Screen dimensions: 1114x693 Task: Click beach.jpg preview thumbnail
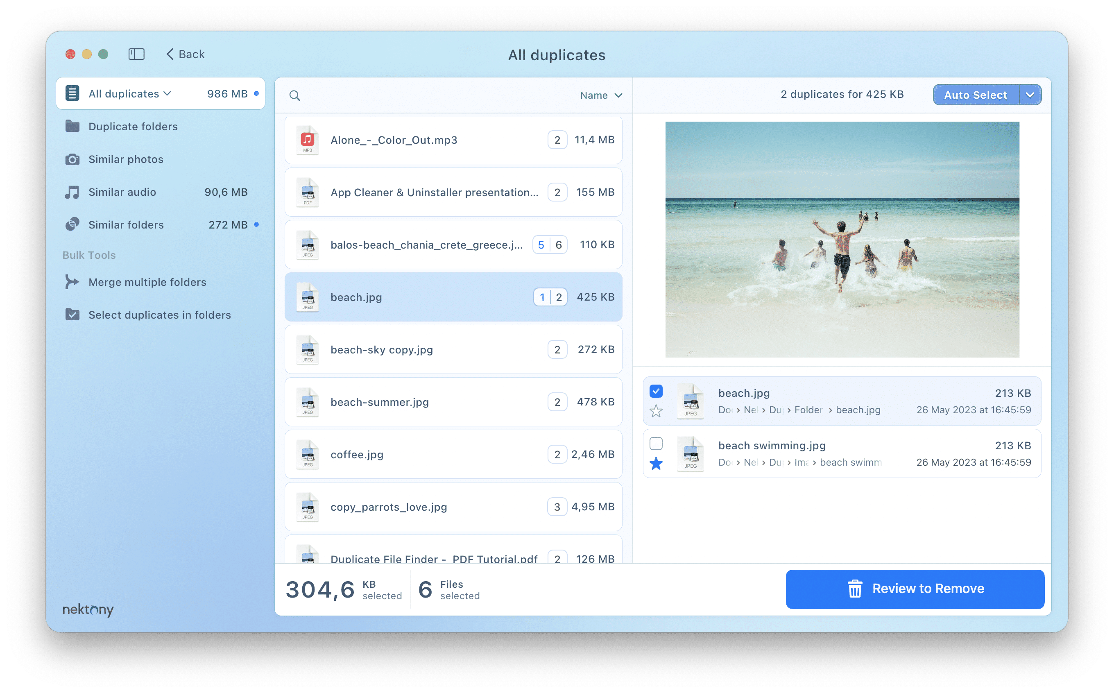pos(688,401)
